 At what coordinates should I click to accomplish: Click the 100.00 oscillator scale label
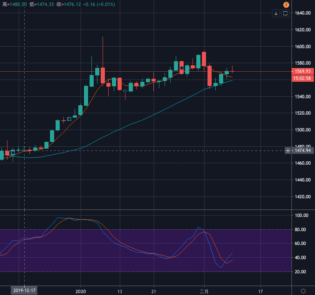click(x=301, y=215)
